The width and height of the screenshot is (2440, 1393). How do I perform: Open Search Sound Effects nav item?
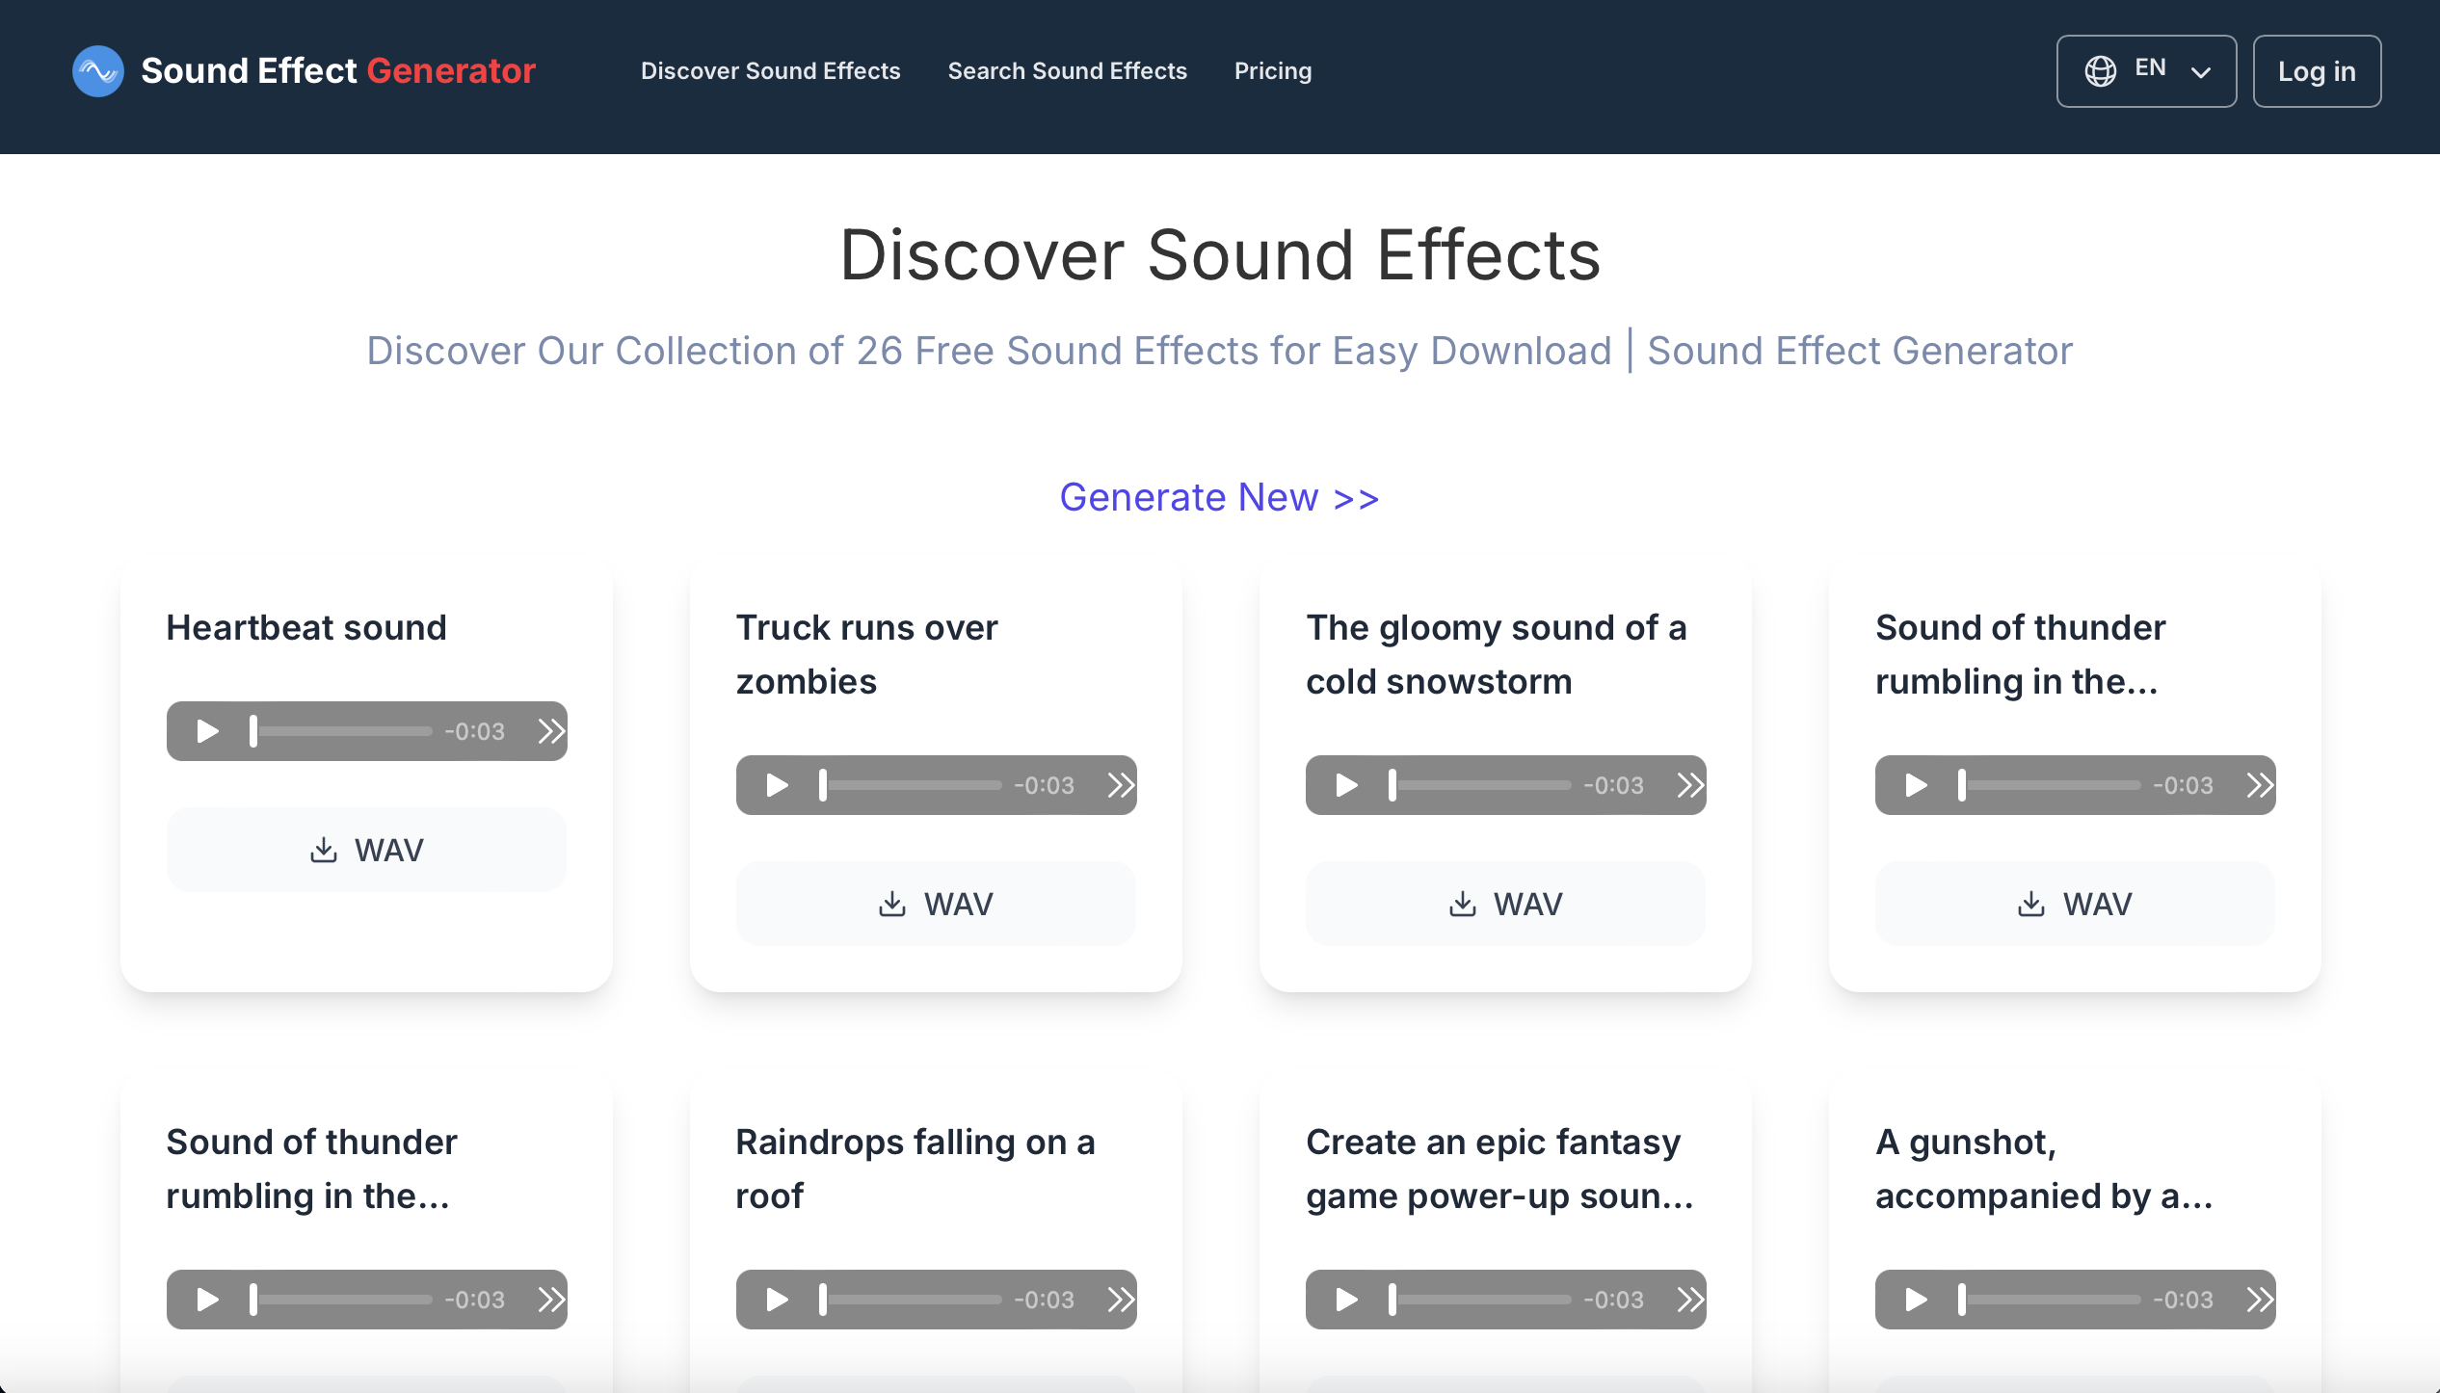(x=1067, y=71)
